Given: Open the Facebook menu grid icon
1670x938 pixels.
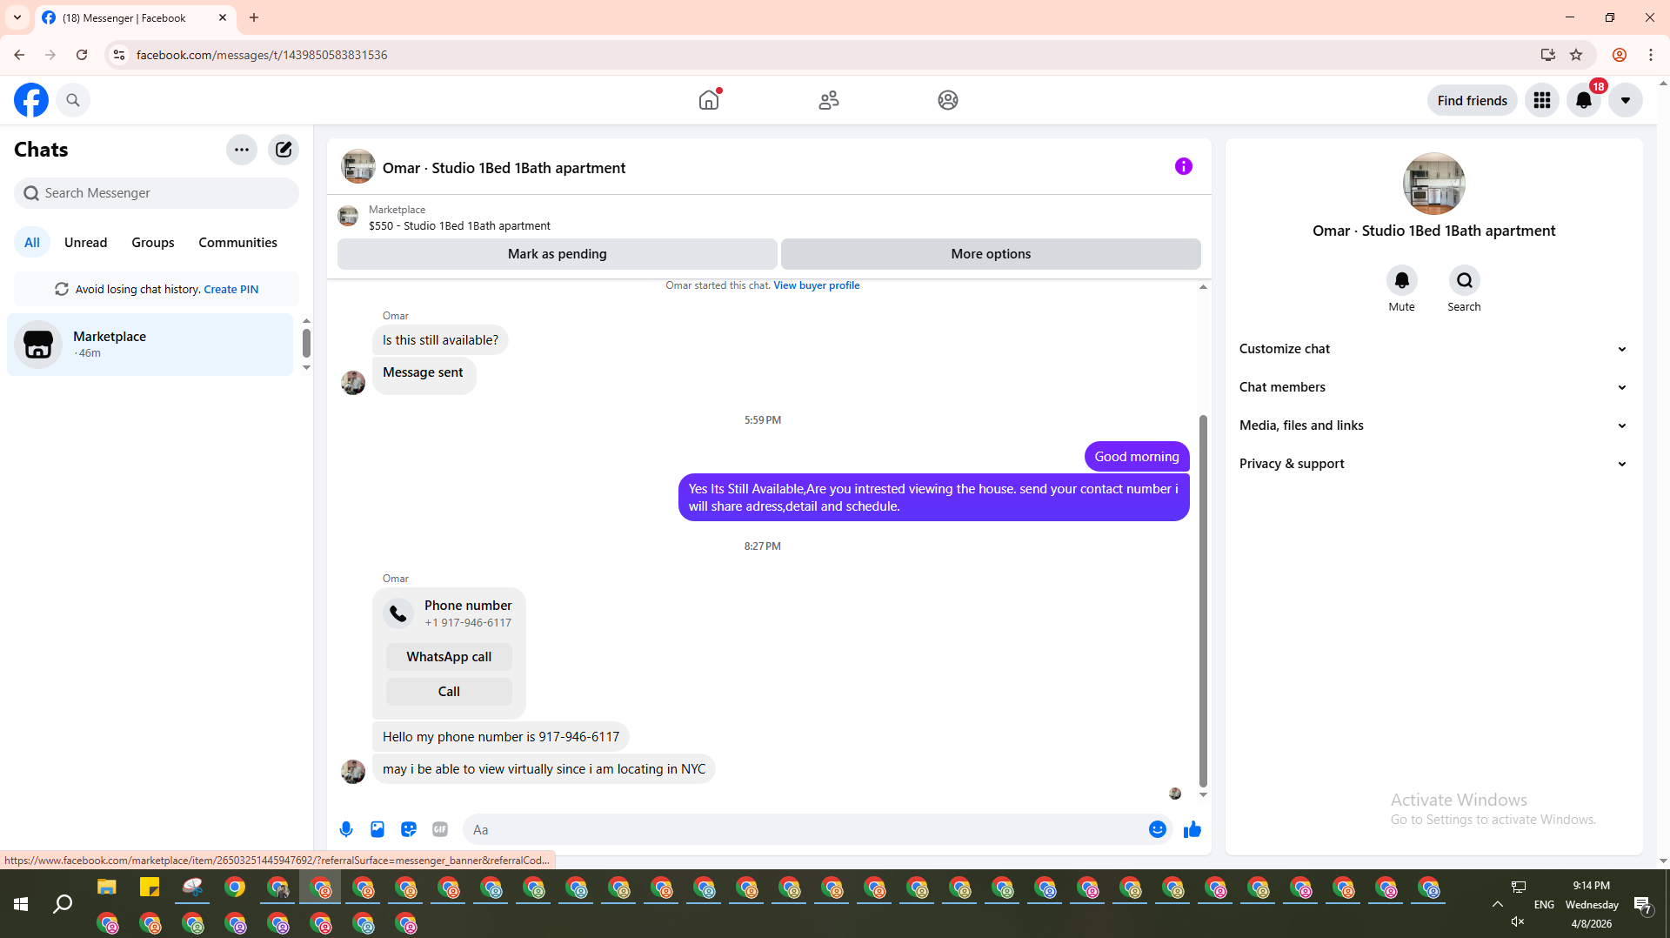Looking at the screenshot, I should point(1542,100).
